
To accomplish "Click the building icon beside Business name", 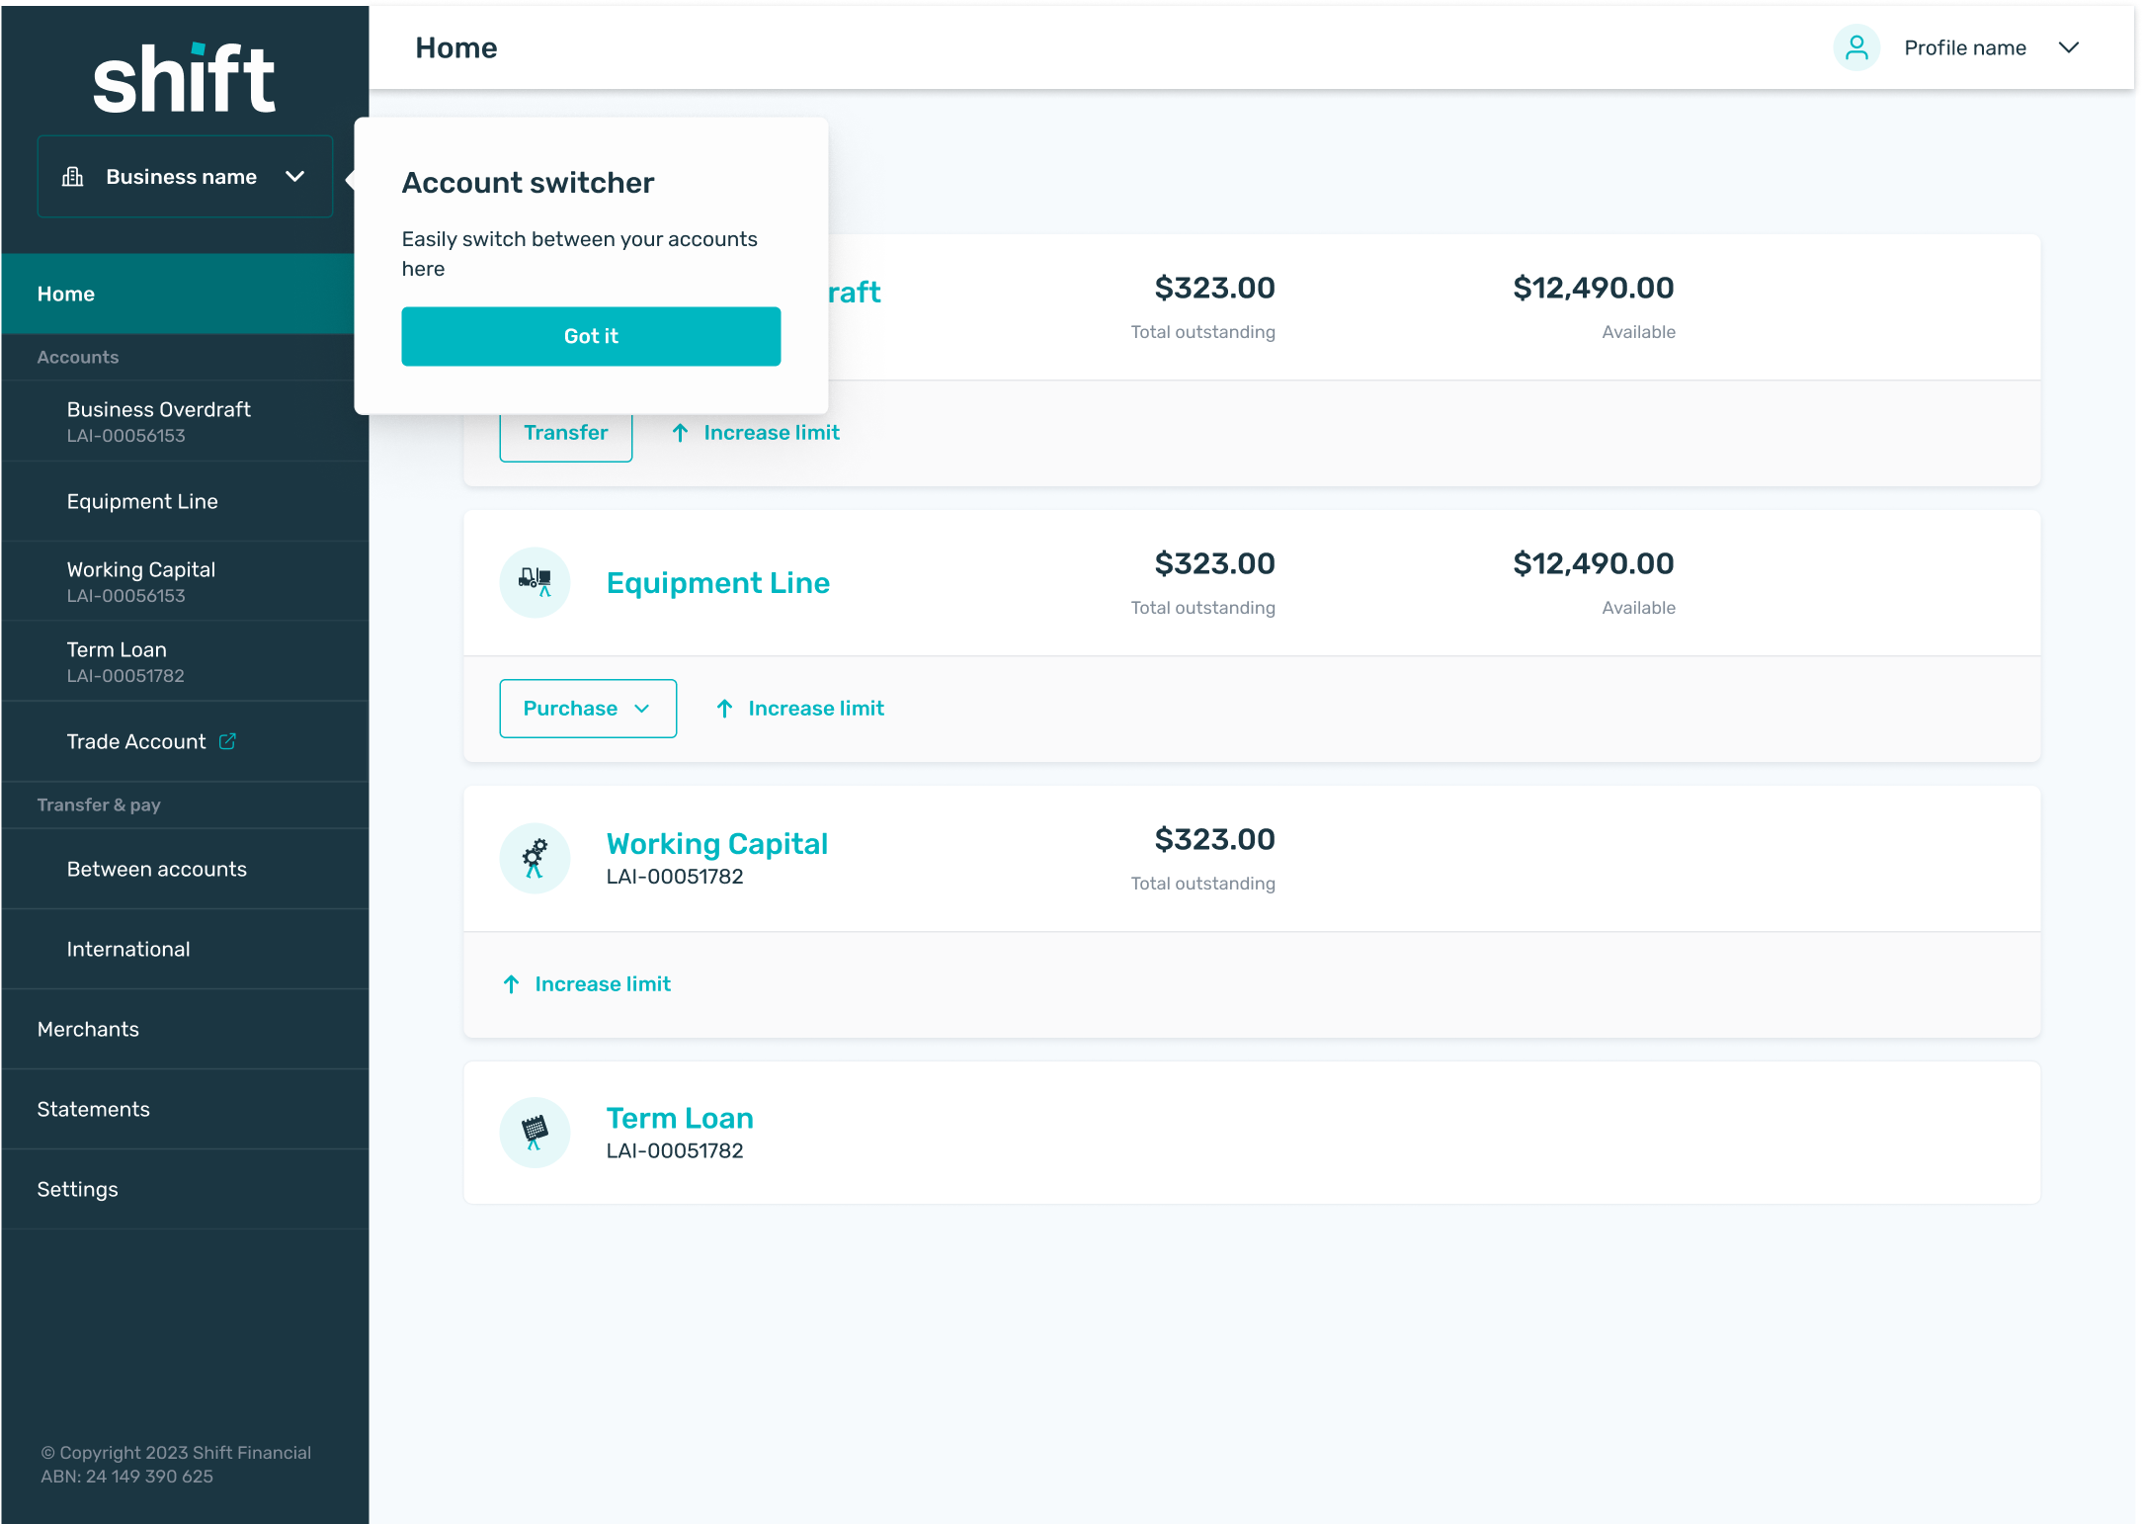I will [73, 177].
